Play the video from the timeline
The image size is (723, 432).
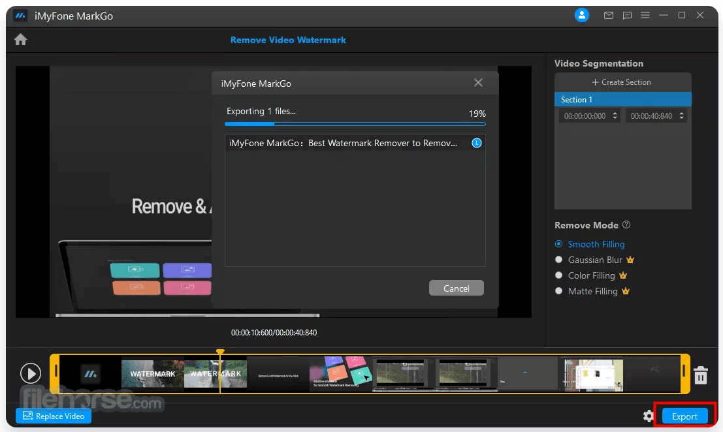pos(31,373)
